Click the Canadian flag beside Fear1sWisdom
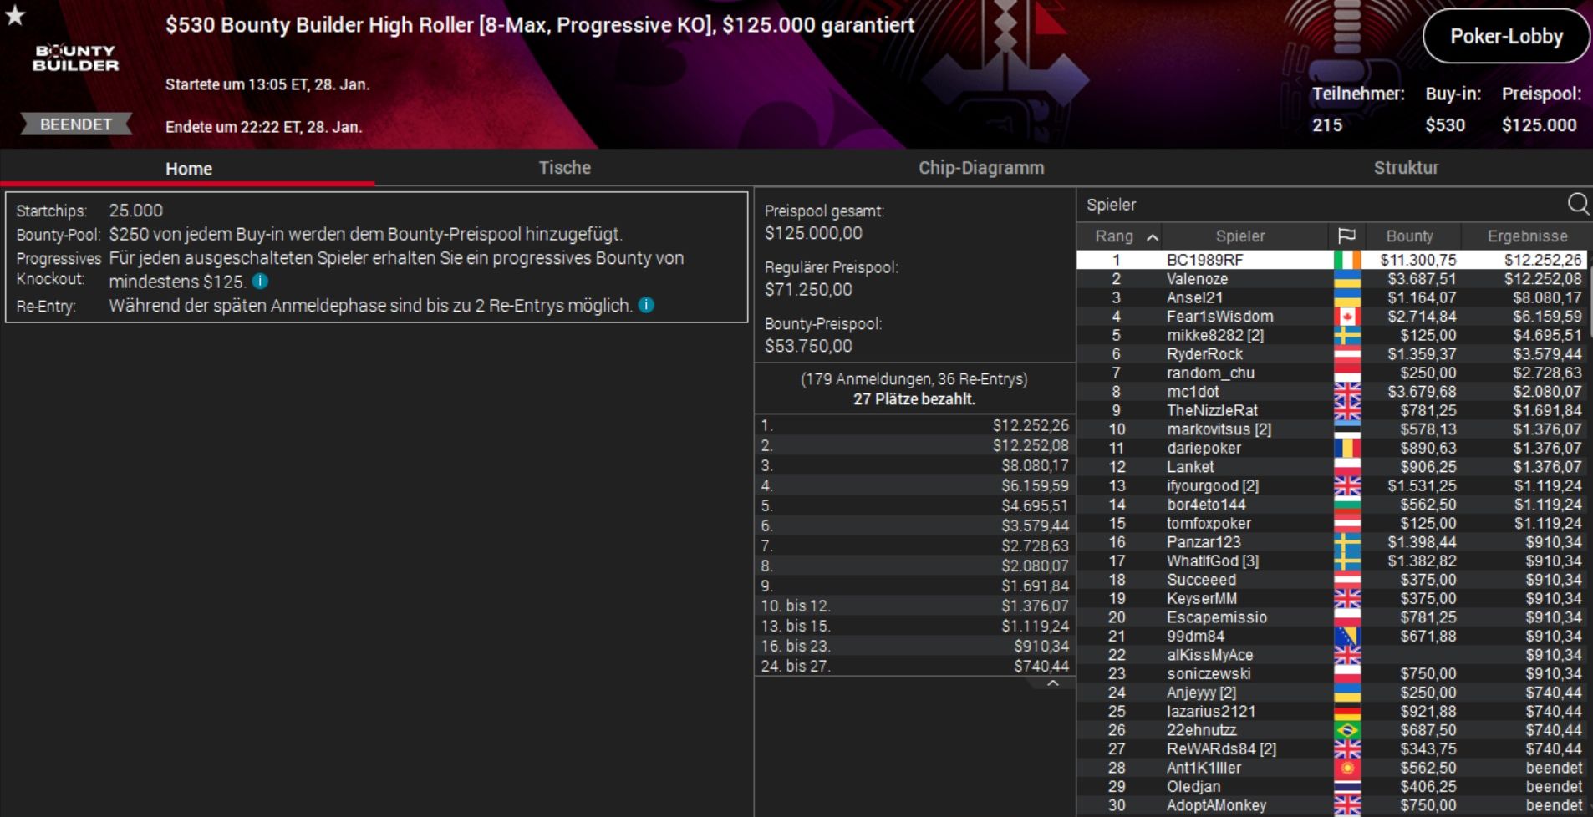This screenshot has height=817, width=1593. tap(1347, 317)
